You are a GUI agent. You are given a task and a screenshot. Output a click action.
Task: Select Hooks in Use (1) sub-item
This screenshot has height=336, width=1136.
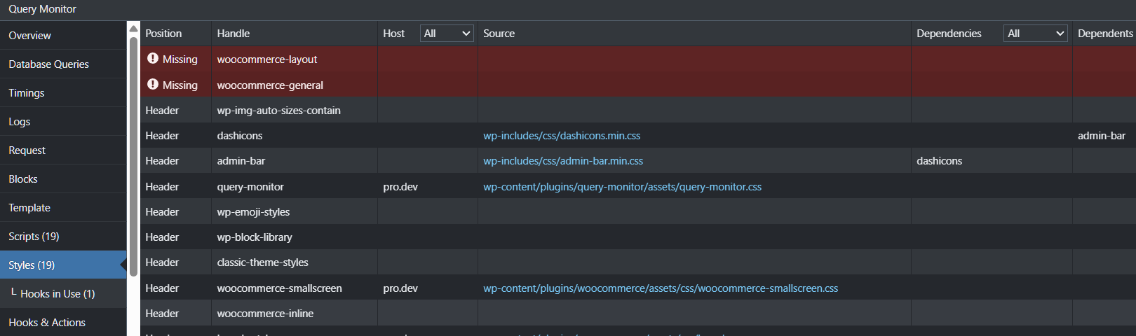[58, 294]
